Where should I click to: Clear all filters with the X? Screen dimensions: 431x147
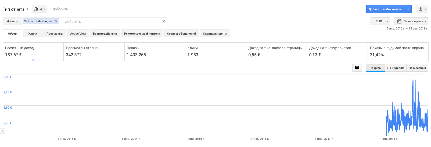pos(164,21)
